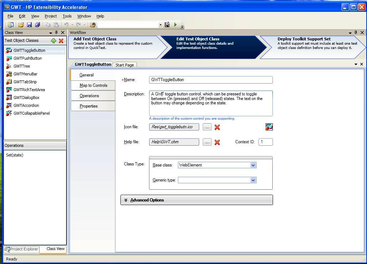Go to Deploy Toolkit Support Set workflow step
Screen dimensions: 367x264
point(314,47)
